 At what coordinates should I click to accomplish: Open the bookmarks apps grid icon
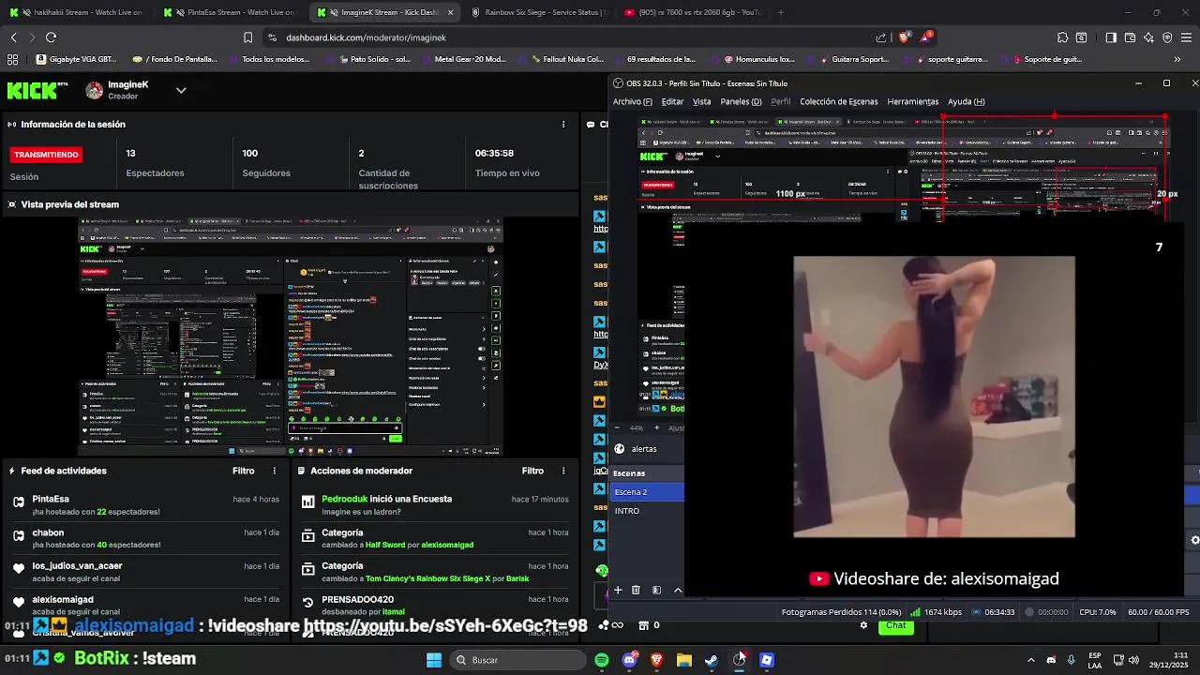pyautogui.click(x=12, y=59)
